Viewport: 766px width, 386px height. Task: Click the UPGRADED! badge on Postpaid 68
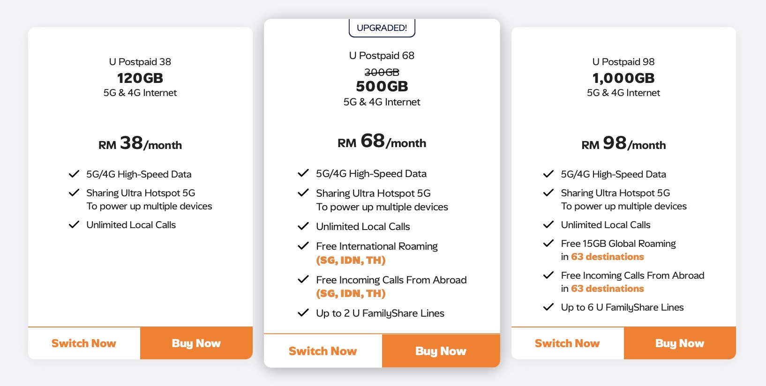[382, 28]
